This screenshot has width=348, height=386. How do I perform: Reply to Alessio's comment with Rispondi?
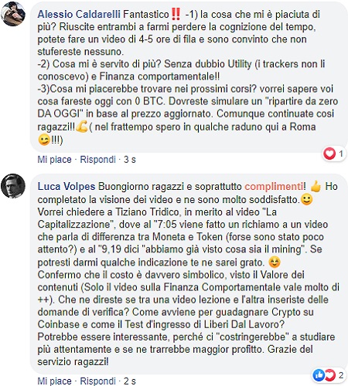tap(97, 160)
